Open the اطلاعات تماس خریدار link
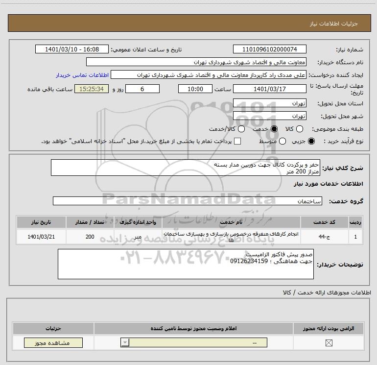This screenshot has width=377, height=365. coord(82,75)
